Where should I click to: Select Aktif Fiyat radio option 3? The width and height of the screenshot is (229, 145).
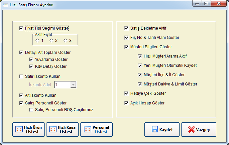pos(65,41)
